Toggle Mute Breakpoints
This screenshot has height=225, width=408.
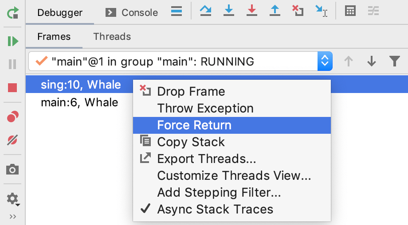tap(12, 140)
